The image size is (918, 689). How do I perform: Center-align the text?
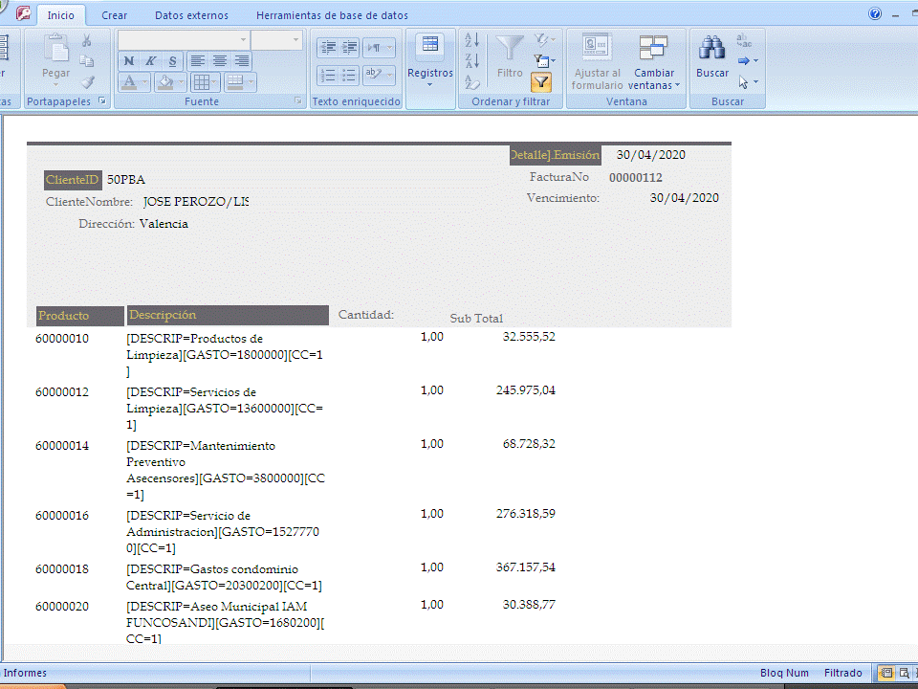220,61
